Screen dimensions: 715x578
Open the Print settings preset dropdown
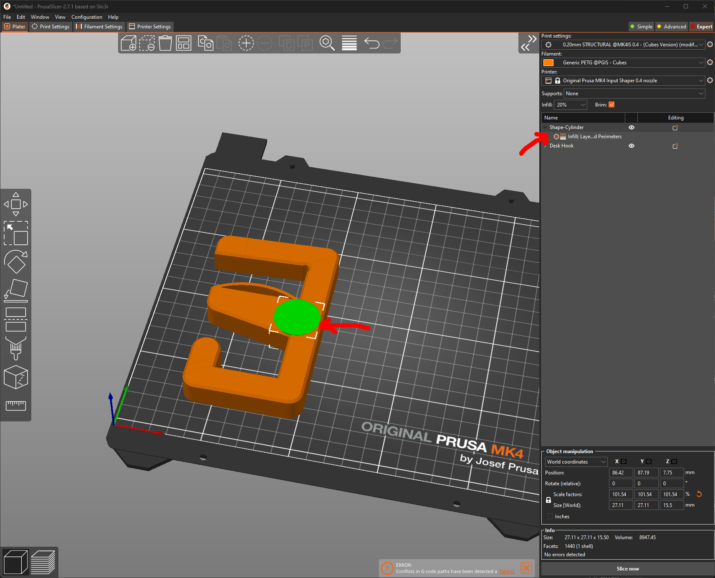point(624,44)
